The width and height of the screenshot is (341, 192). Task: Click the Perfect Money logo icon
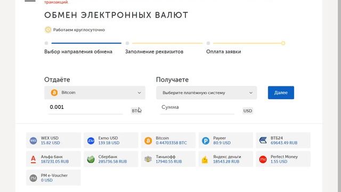pos(263,159)
